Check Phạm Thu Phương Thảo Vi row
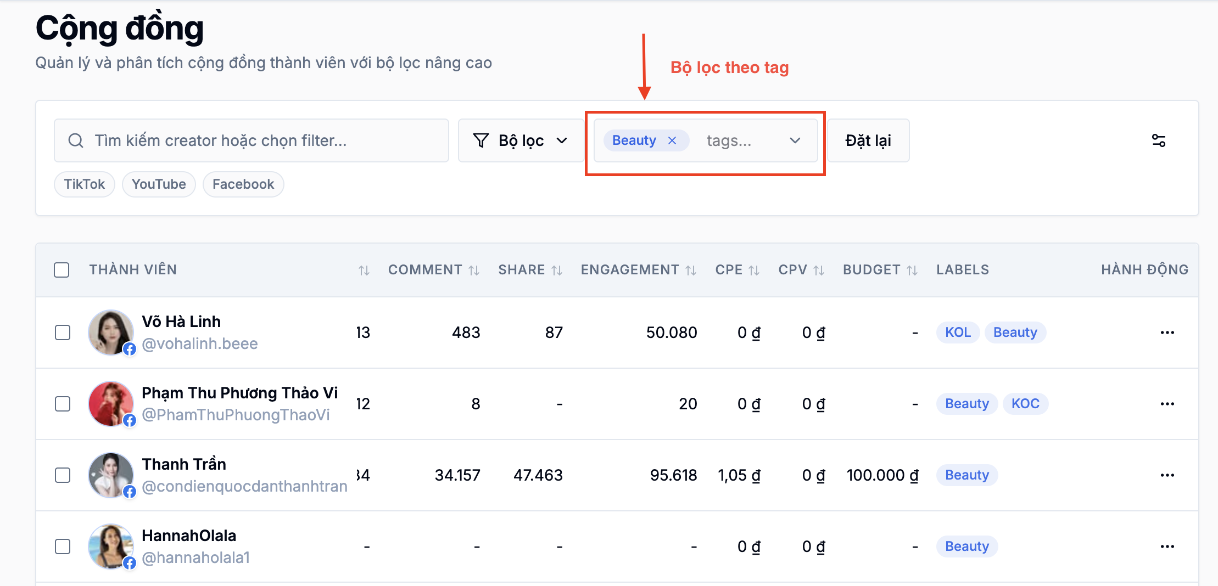The image size is (1218, 586). point(63,404)
